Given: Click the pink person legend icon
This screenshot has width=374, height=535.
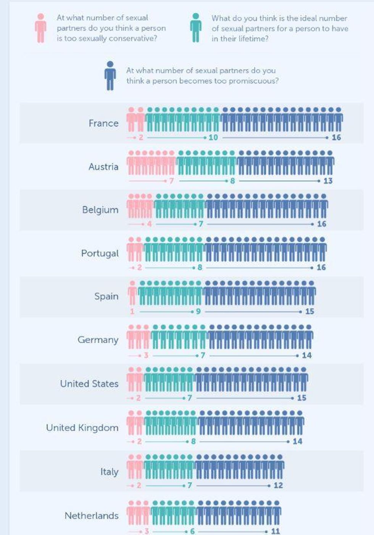Looking at the screenshot, I should pos(40,28).
